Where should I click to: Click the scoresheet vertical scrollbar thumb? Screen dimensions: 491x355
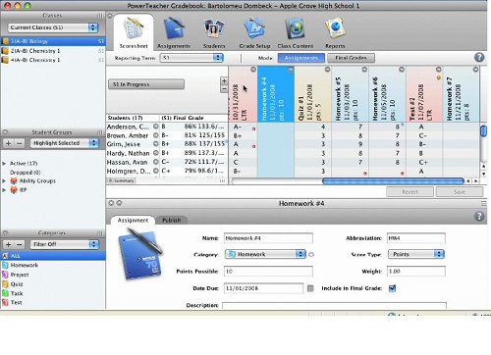tap(483, 130)
